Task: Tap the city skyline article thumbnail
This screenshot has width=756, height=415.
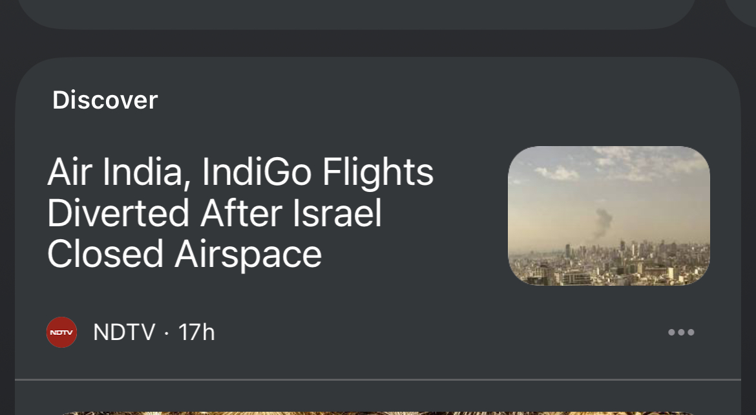Action: click(609, 216)
